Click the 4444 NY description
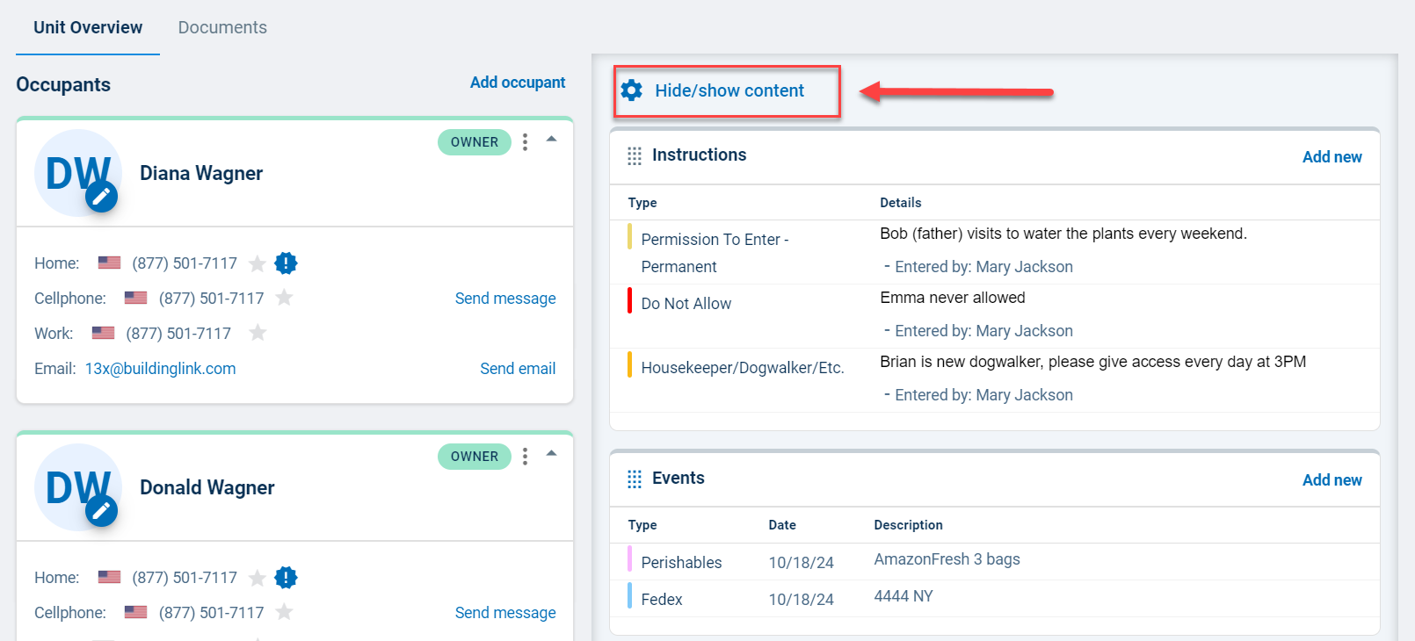Screen dimensions: 1415x641 (x=903, y=596)
